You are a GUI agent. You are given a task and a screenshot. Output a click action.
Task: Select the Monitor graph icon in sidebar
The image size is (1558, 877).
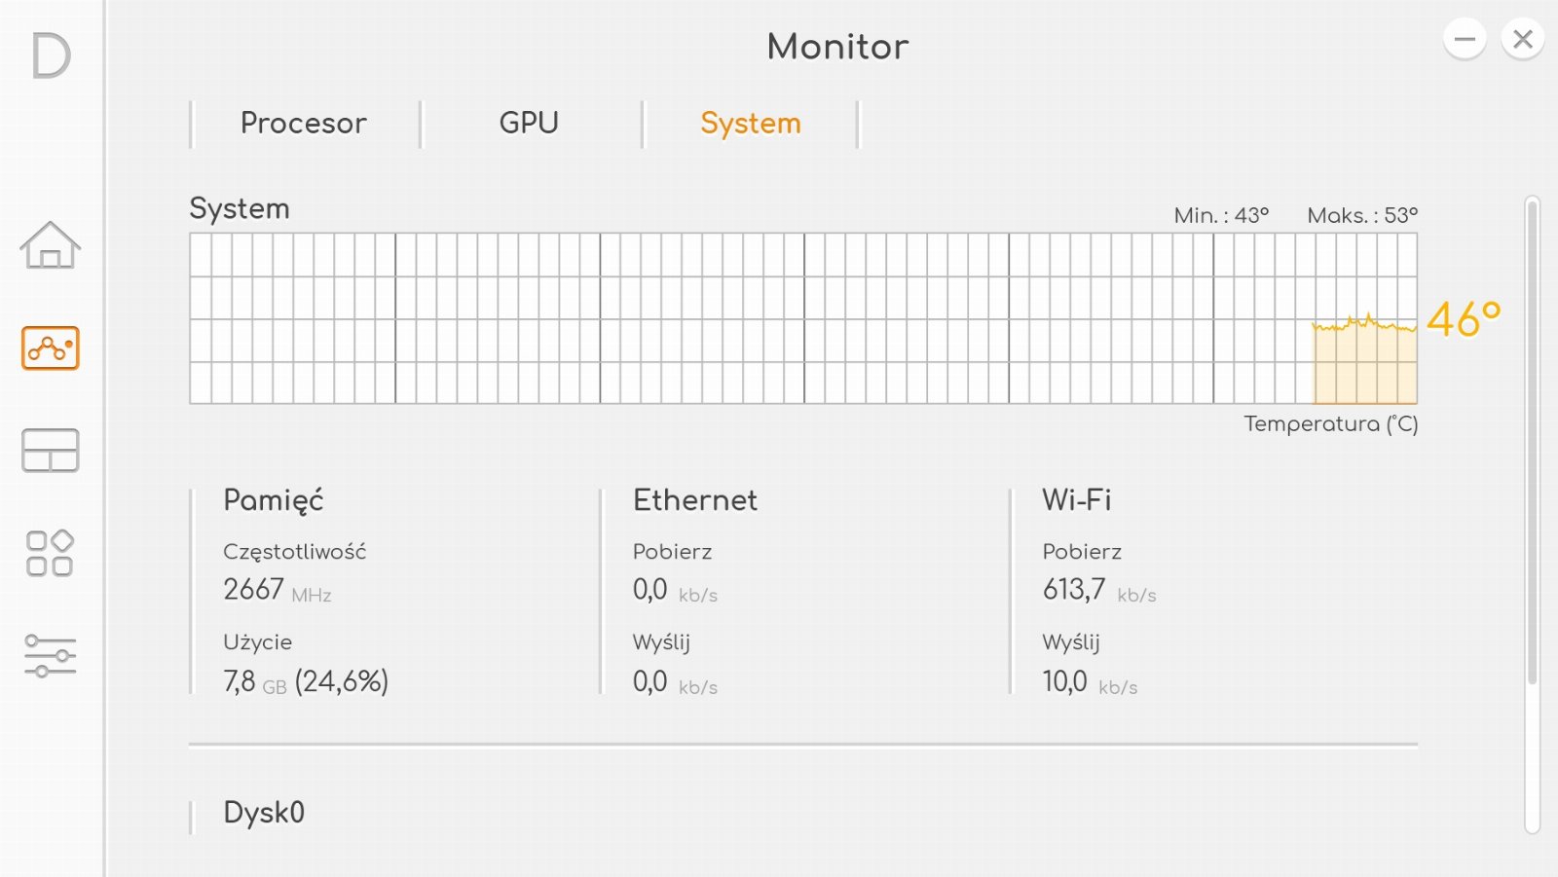51,347
